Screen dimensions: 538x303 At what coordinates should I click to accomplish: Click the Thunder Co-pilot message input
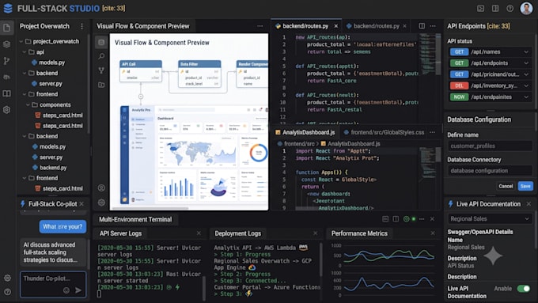point(53,285)
